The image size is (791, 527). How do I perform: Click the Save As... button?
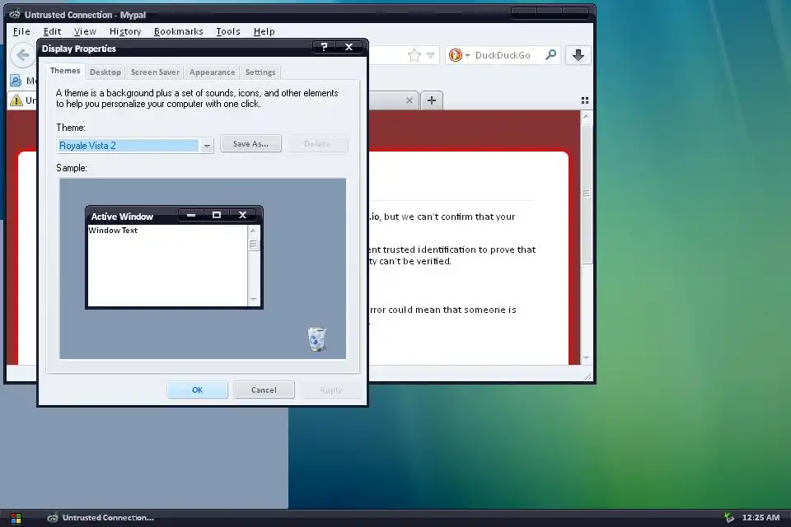click(250, 144)
